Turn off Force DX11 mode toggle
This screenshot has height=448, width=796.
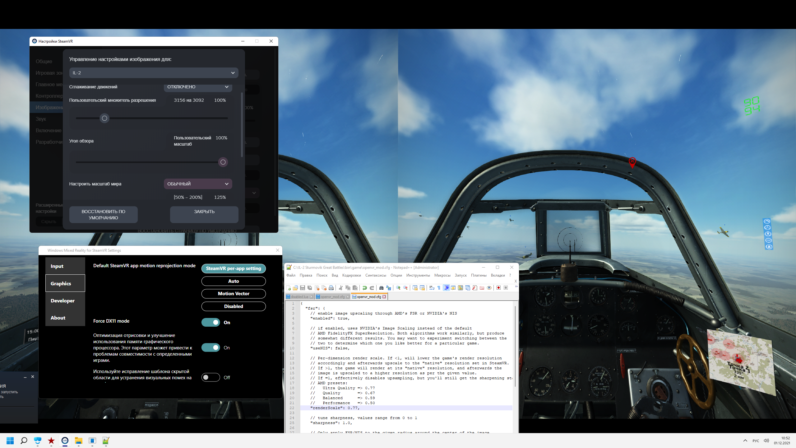click(211, 322)
